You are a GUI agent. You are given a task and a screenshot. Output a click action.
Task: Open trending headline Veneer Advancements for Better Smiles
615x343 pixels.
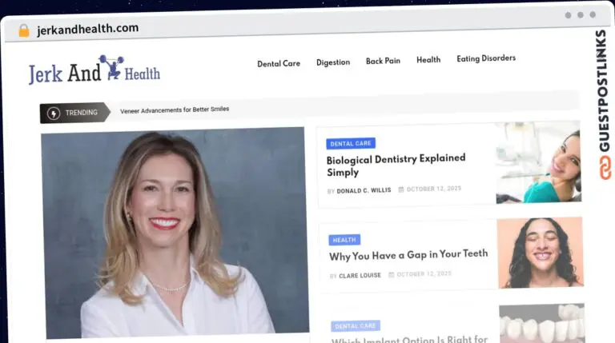point(175,110)
